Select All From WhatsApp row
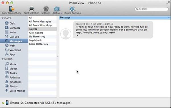This screenshot has width=171, height=108. [x=42, y=25]
